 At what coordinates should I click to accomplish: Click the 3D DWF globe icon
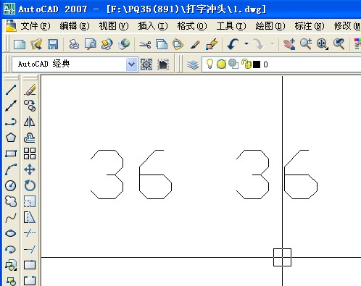click(124, 44)
